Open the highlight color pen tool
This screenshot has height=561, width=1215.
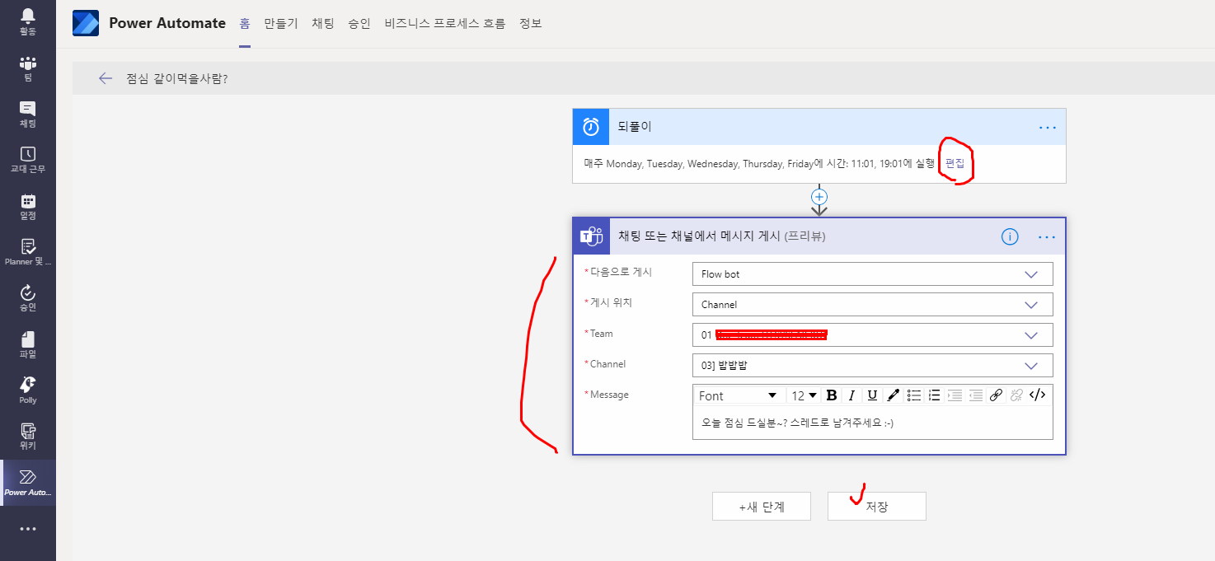(x=893, y=395)
